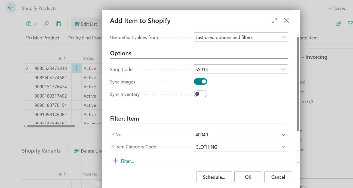The width and height of the screenshot is (353, 188).
Task: Click the analysis mode table icon
Action: (x=59, y=24)
